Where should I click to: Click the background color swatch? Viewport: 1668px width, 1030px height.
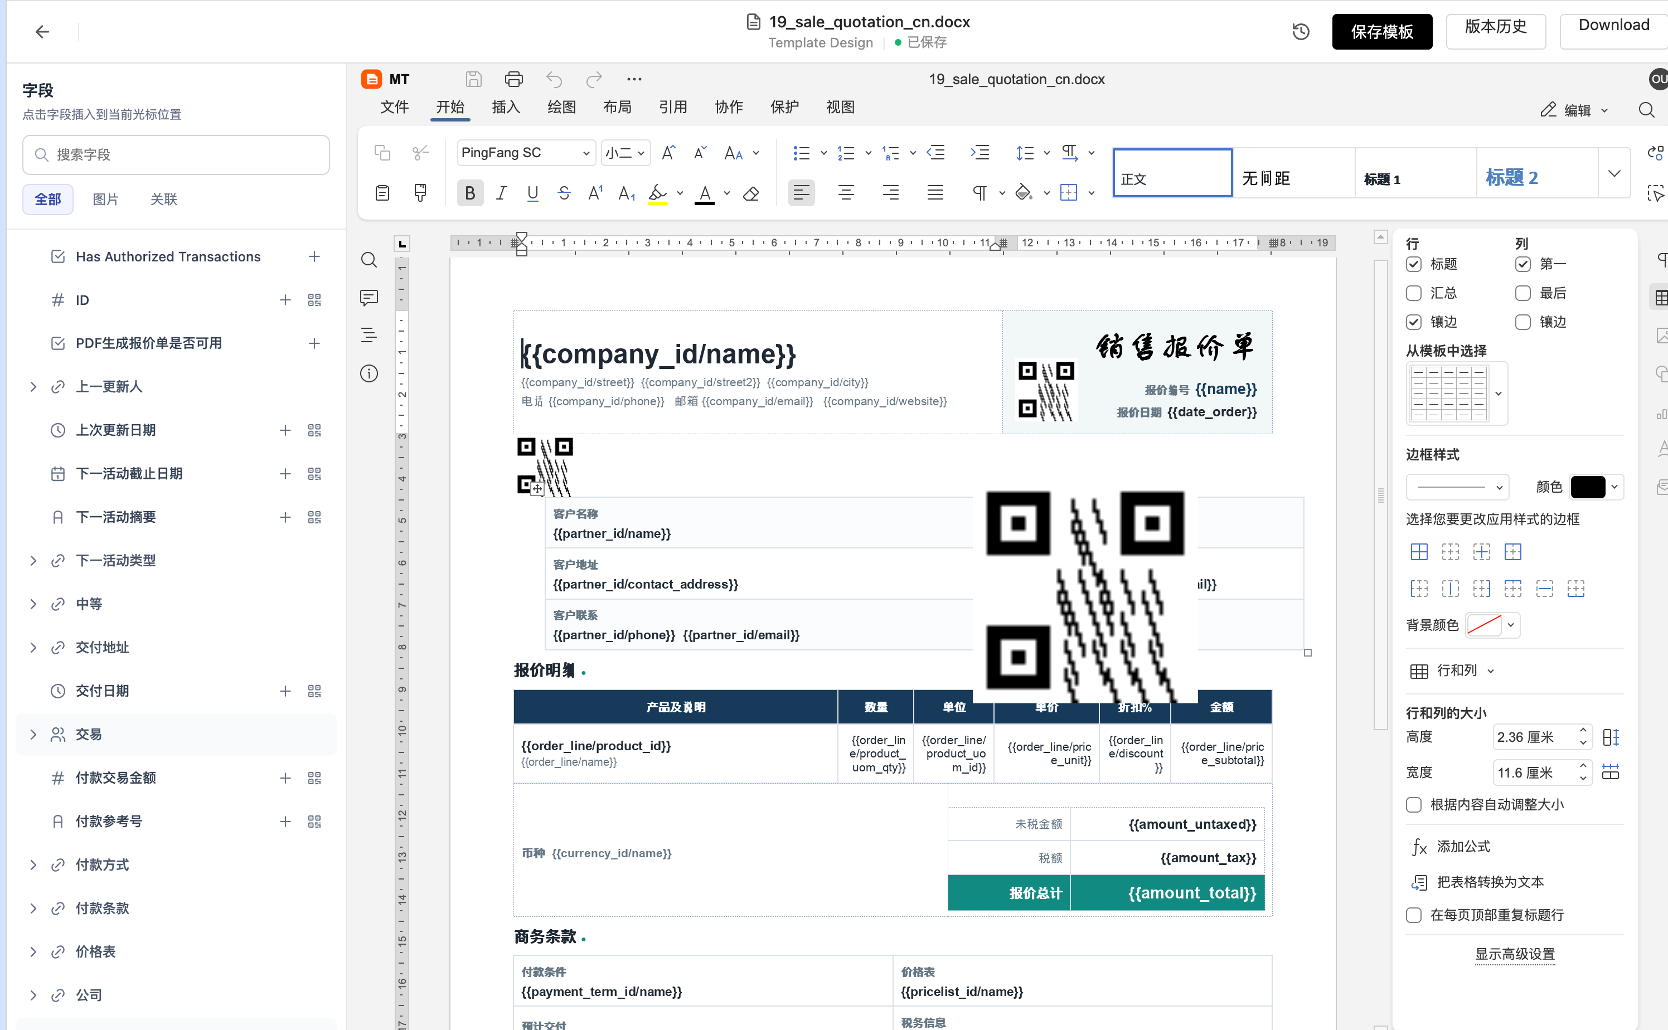1484,625
